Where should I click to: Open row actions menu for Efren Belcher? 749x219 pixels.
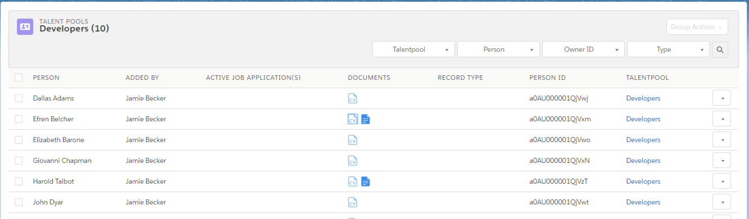click(721, 119)
